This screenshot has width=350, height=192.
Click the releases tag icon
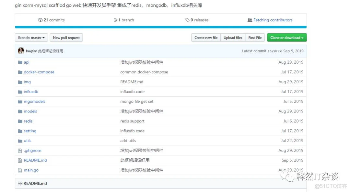(187, 20)
